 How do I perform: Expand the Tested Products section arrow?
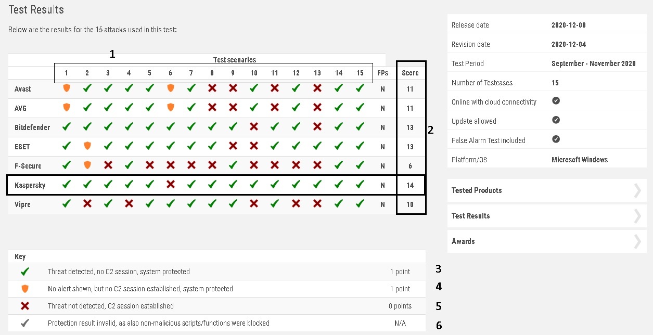(637, 190)
